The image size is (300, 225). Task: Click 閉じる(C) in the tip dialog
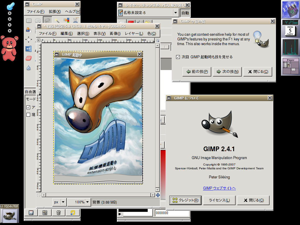[258, 71]
